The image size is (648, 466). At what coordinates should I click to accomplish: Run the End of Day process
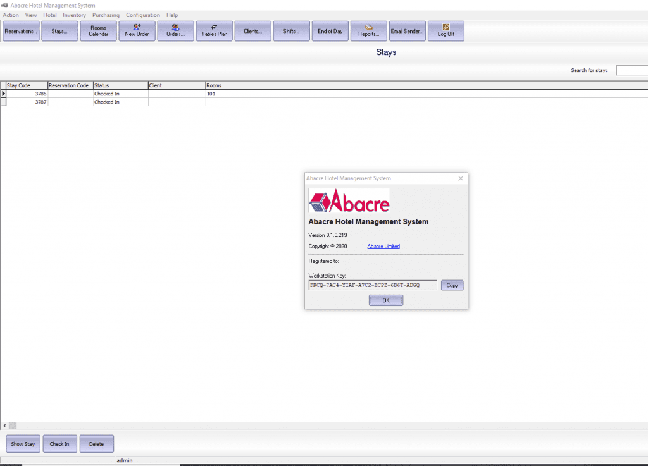click(330, 30)
